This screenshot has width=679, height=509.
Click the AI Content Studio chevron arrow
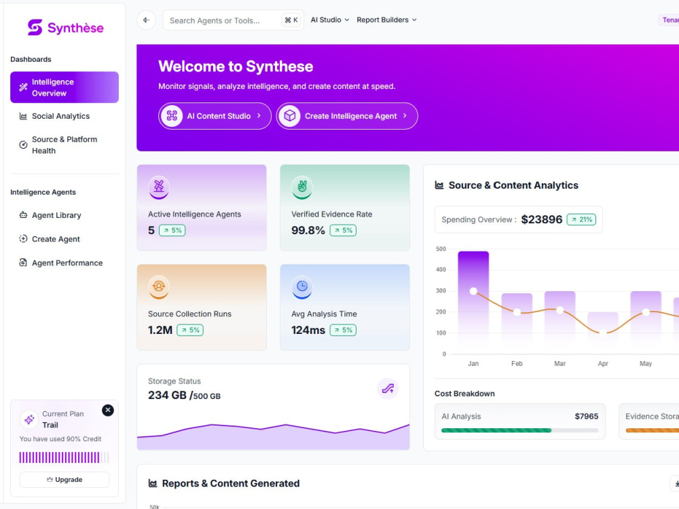click(x=259, y=115)
